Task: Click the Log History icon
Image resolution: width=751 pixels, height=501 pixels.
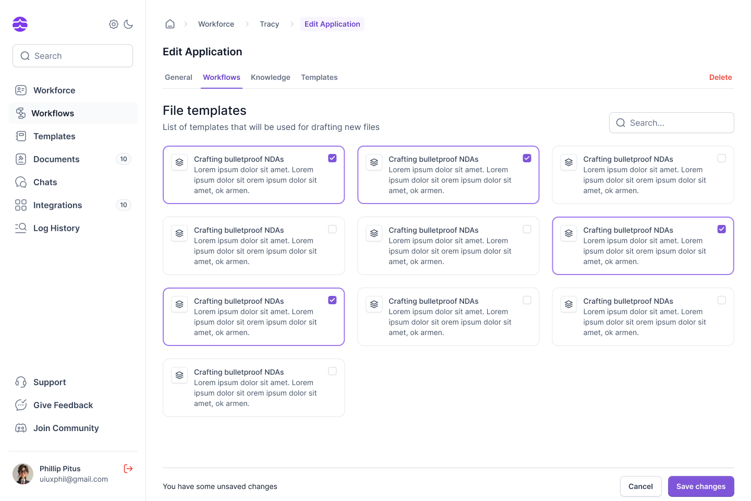Action: point(21,228)
